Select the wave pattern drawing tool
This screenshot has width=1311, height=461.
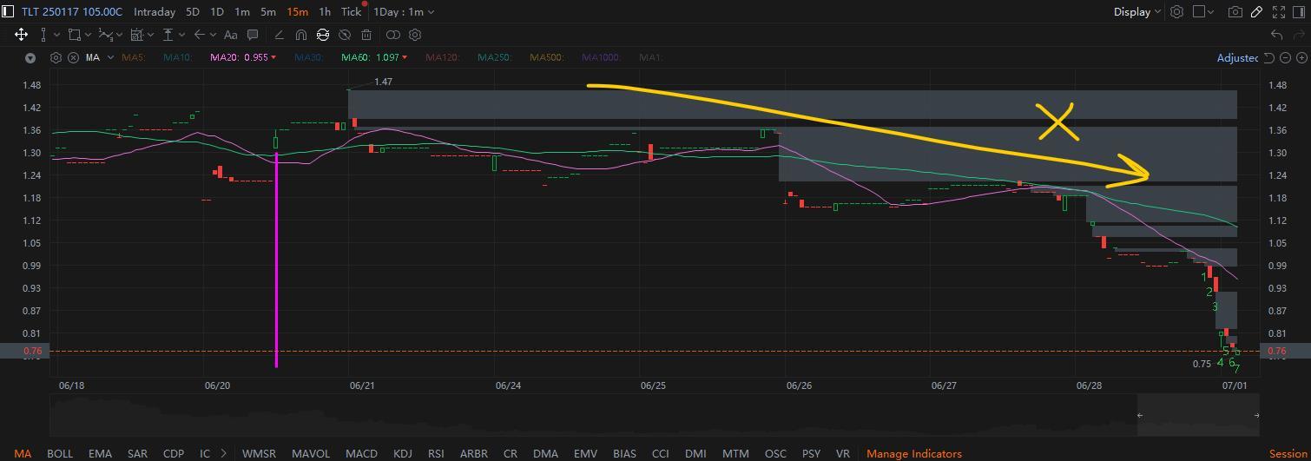pos(105,35)
